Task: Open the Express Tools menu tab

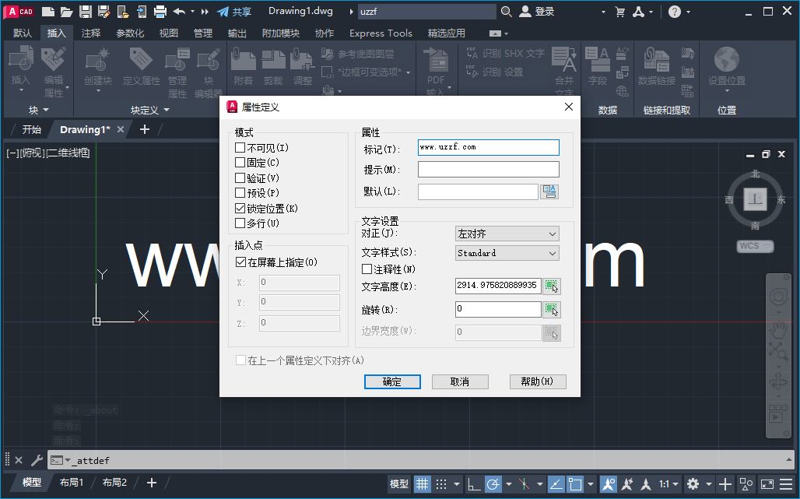Action: (381, 33)
